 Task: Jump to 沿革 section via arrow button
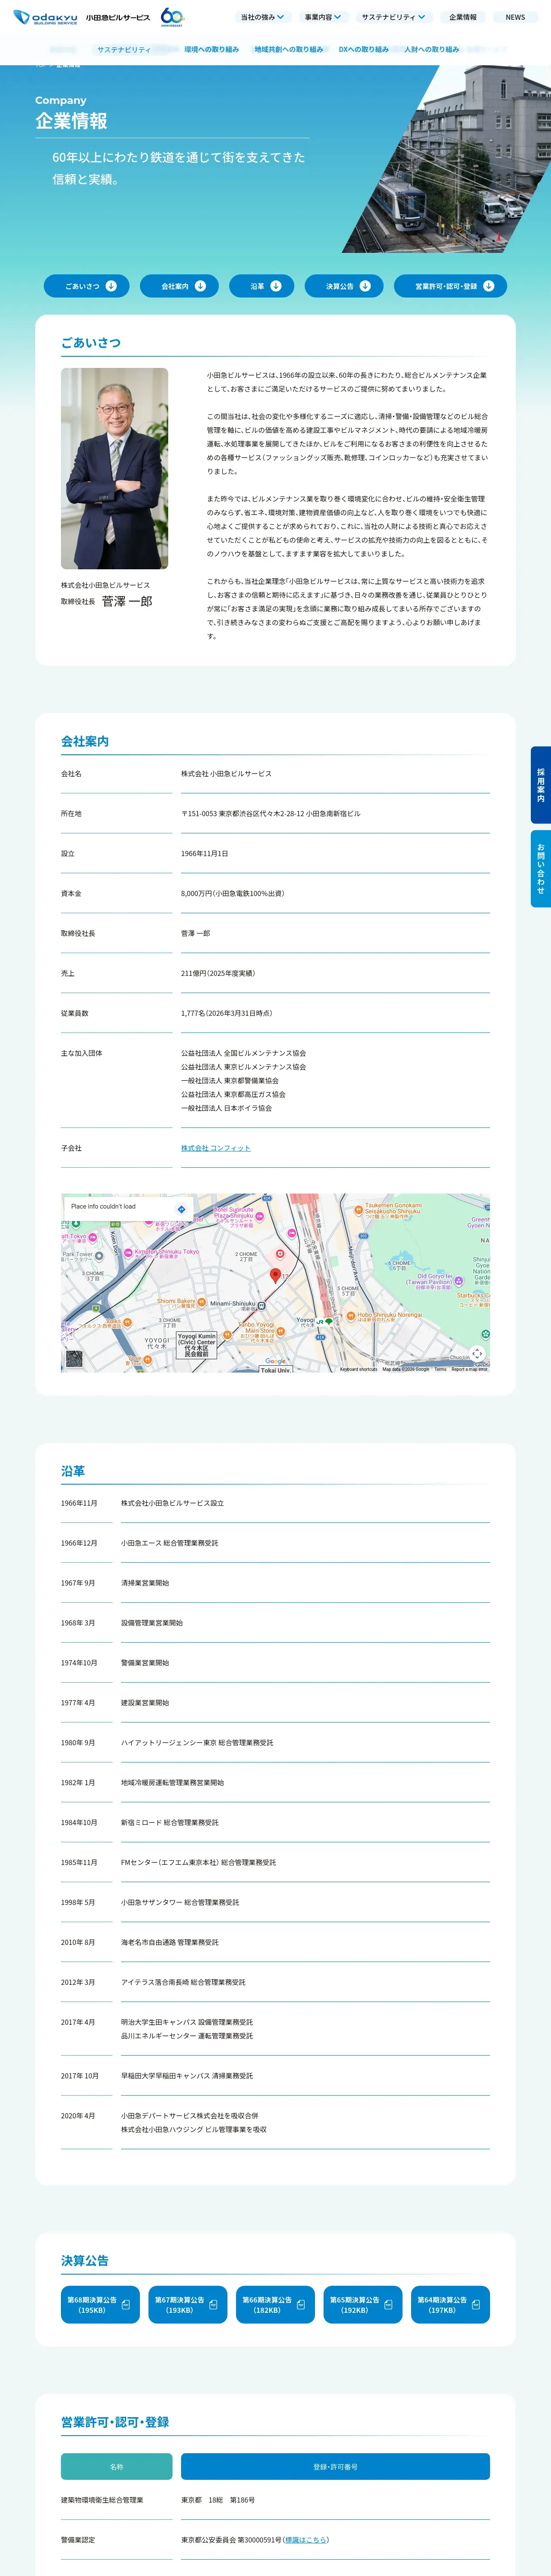click(x=262, y=286)
